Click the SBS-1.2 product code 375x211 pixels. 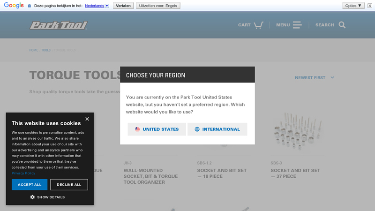pyautogui.click(x=204, y=163)
